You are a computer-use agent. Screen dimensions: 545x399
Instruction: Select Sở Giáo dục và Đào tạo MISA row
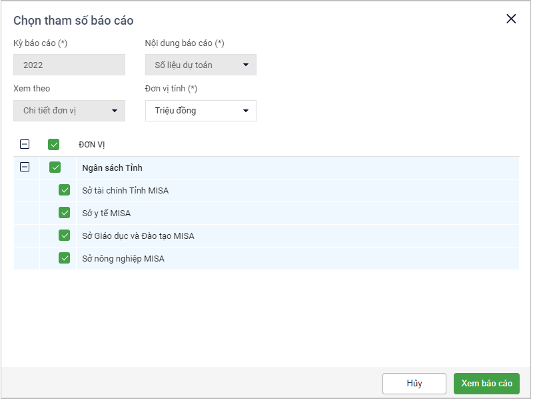(138, 236)
